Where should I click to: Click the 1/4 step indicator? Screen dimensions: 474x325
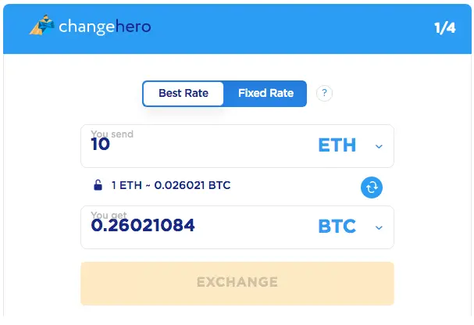pos(444,28)
